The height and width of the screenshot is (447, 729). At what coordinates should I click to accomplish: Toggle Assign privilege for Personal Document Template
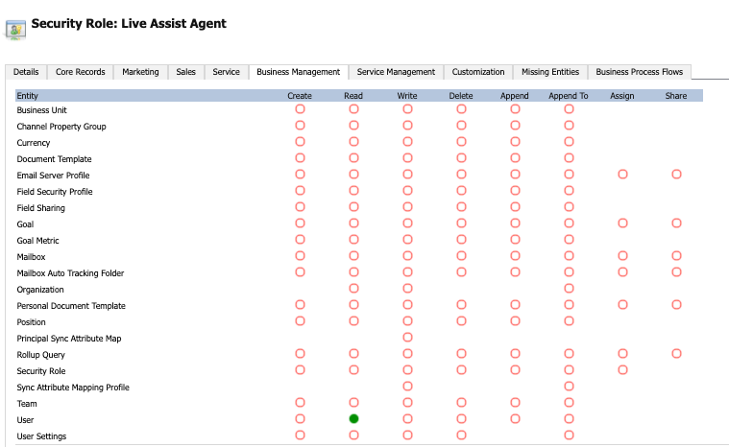pos(622,304)
